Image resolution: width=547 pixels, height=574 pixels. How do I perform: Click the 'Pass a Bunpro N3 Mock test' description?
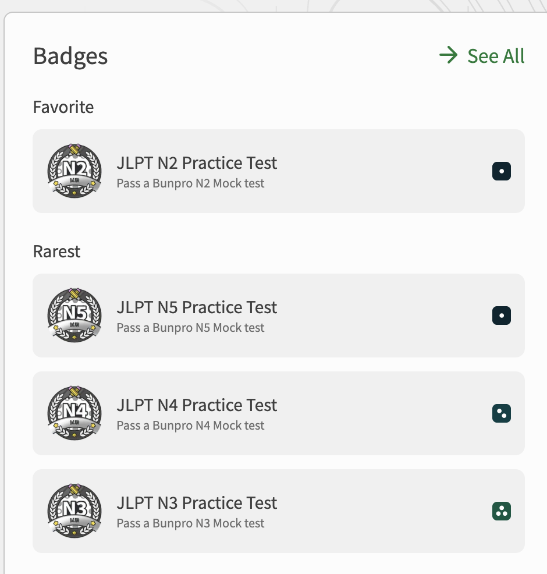[x=190, y=523]
